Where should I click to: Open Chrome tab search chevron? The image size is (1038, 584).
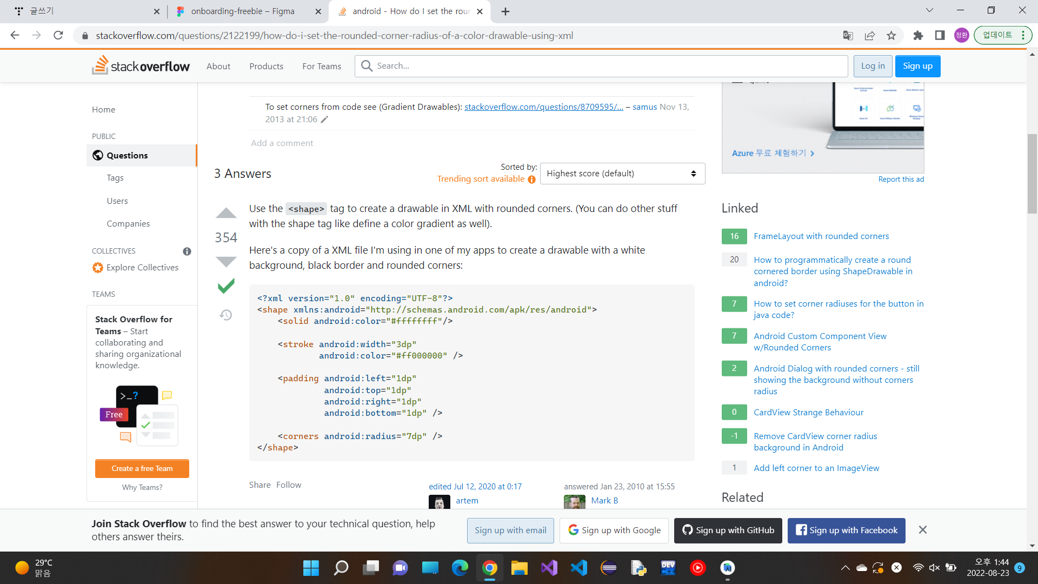[929, 10]
